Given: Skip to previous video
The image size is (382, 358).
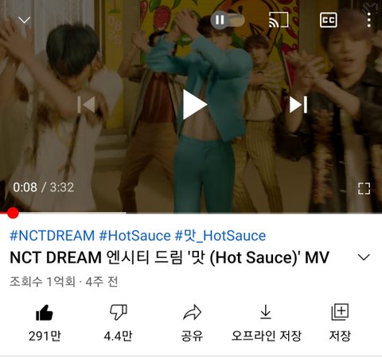Looking at the screenshot, I should (86, 105).
